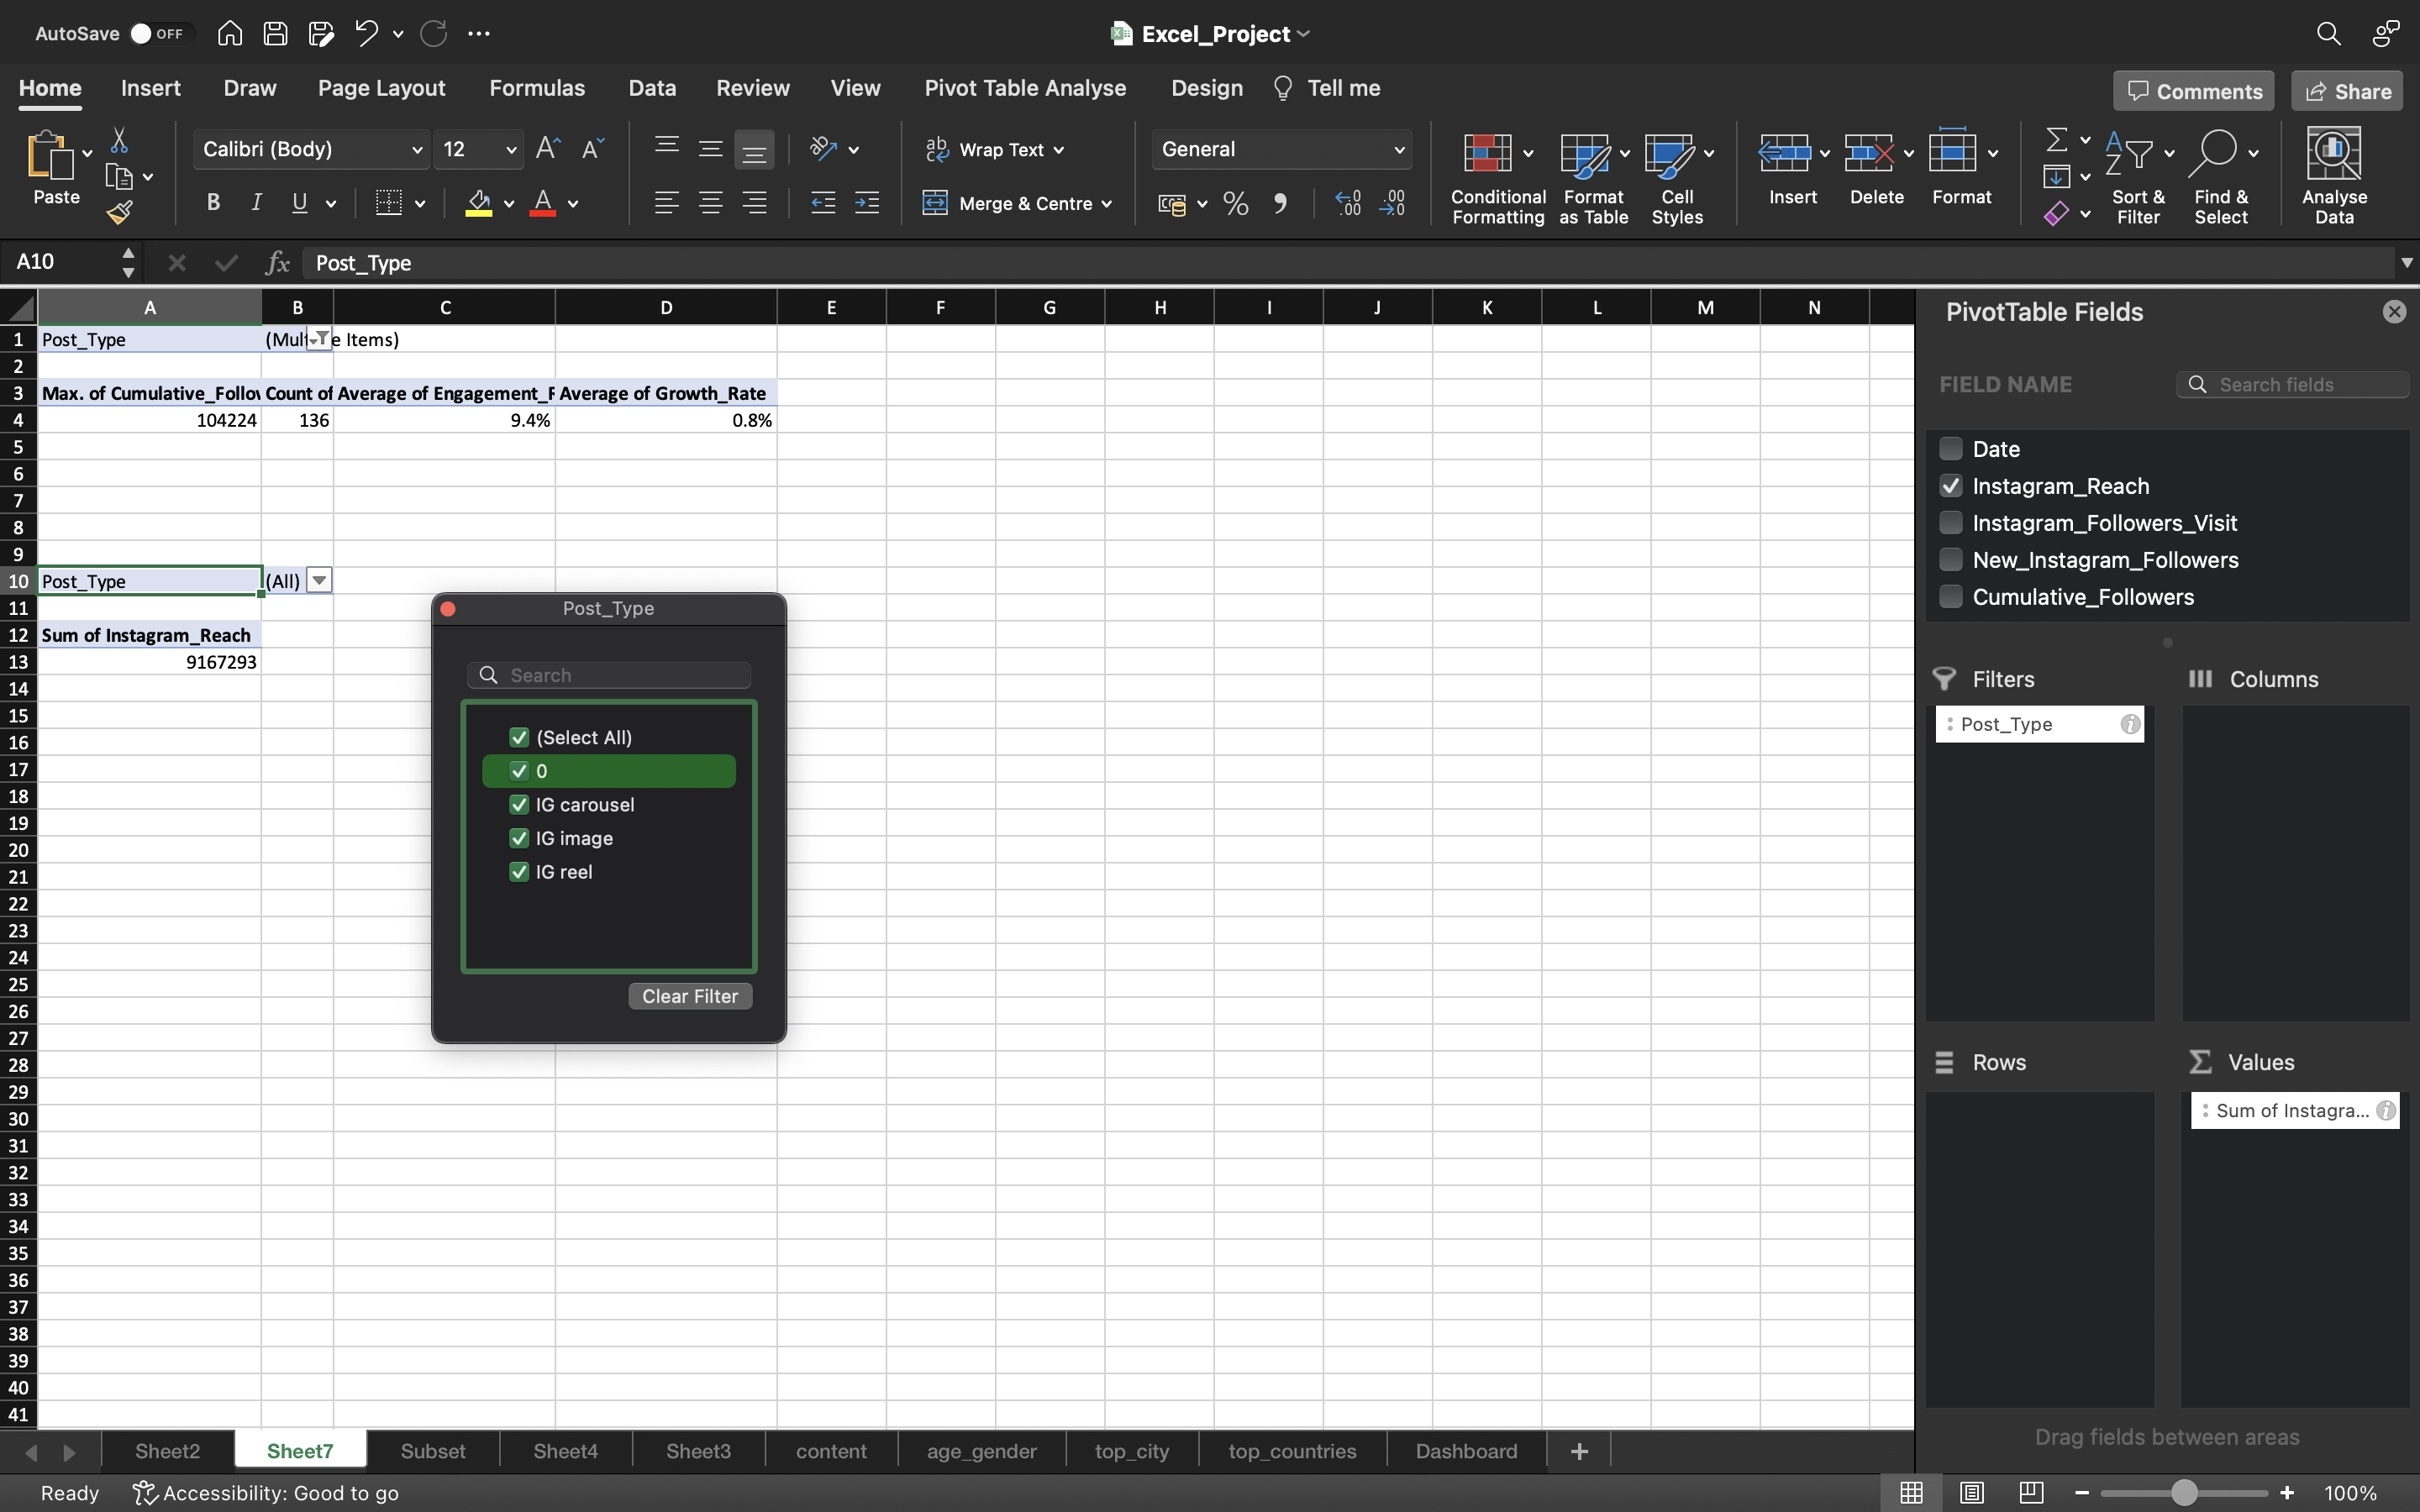This screenshot has height=1512, width=2420.
Task: Uncheck the IG reel filter option
Action: 518,871
